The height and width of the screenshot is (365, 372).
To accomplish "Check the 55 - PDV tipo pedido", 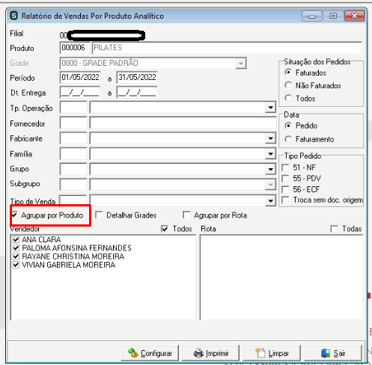I will click(285, 179).
